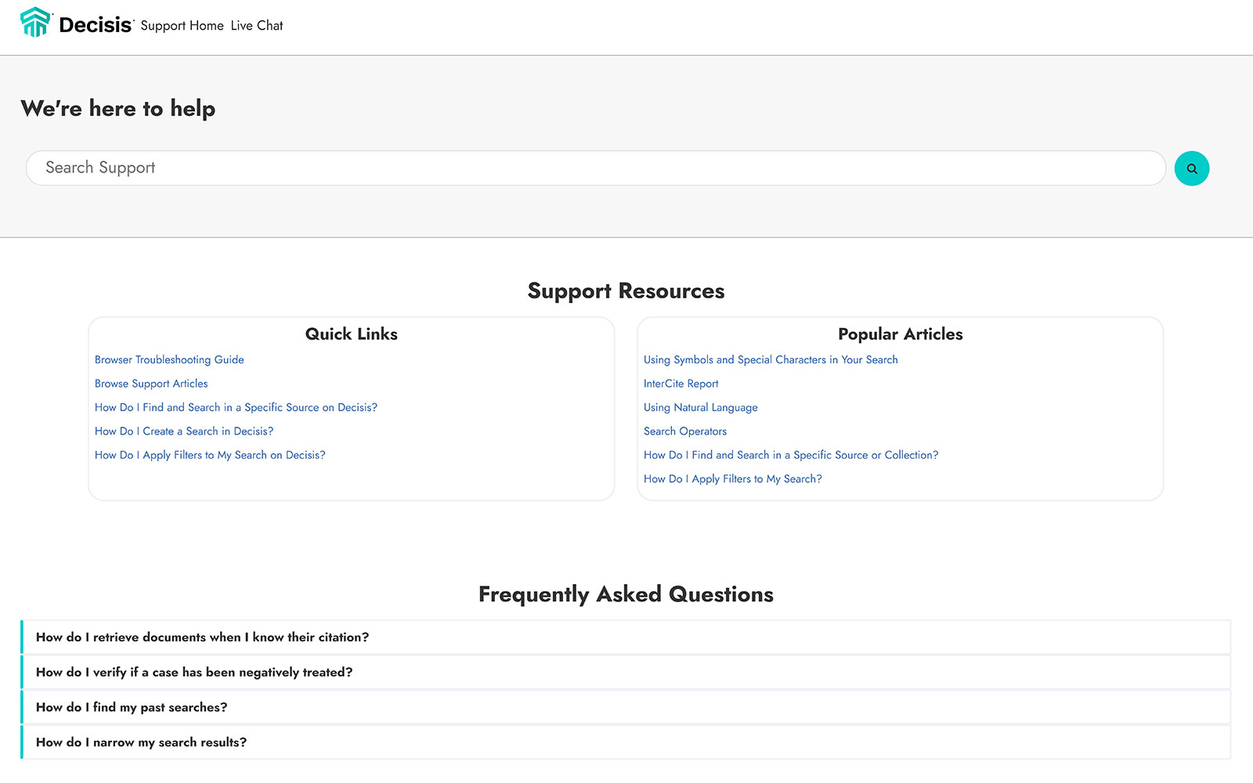1253x783 pixels.
Task: Open 'How Do I Apply Filters to My Search?' article
Action: pos(732,479)
